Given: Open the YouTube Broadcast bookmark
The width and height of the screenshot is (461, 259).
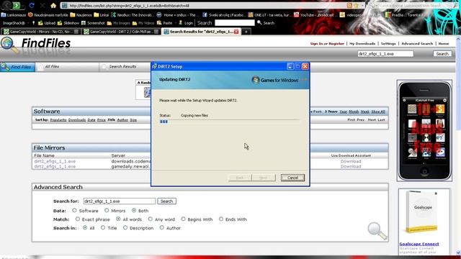Looking at the screenshot, I should pos(314,14).
